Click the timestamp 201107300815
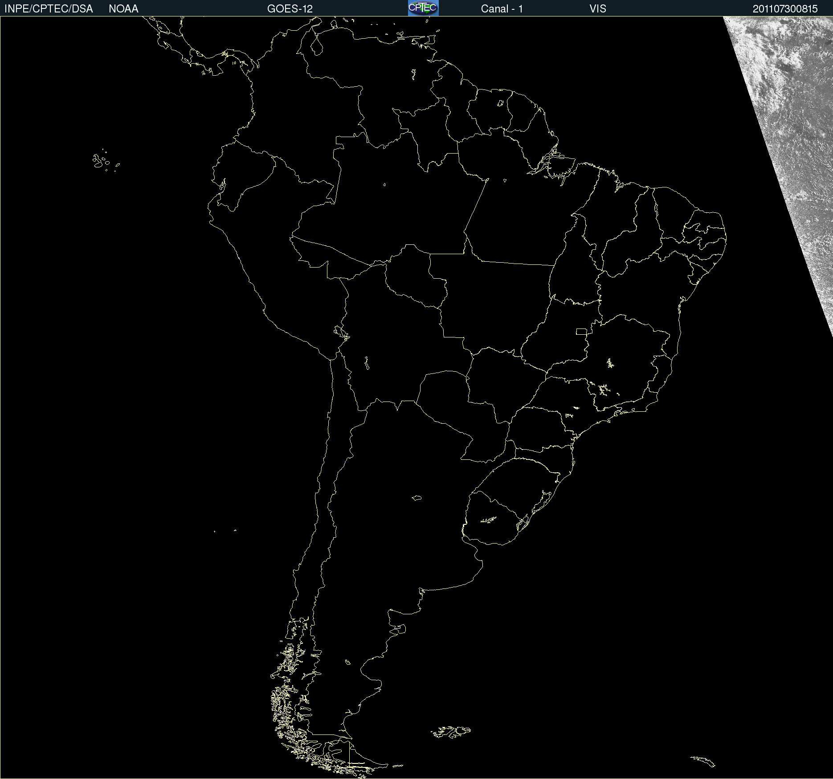This screenshot has height=779, width=833. click(x=785, y=9)
